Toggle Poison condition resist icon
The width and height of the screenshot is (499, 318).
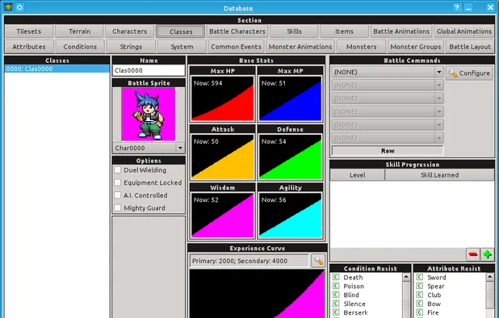click(336, 286)
